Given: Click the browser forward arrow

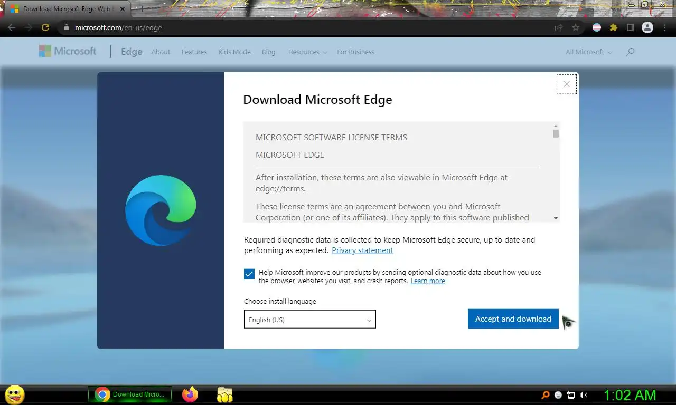Looking at the screenshot, I should coord(29,27).
